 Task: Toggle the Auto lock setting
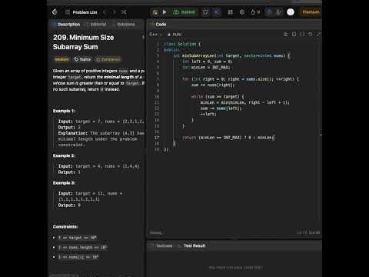[x=175, y=35]
